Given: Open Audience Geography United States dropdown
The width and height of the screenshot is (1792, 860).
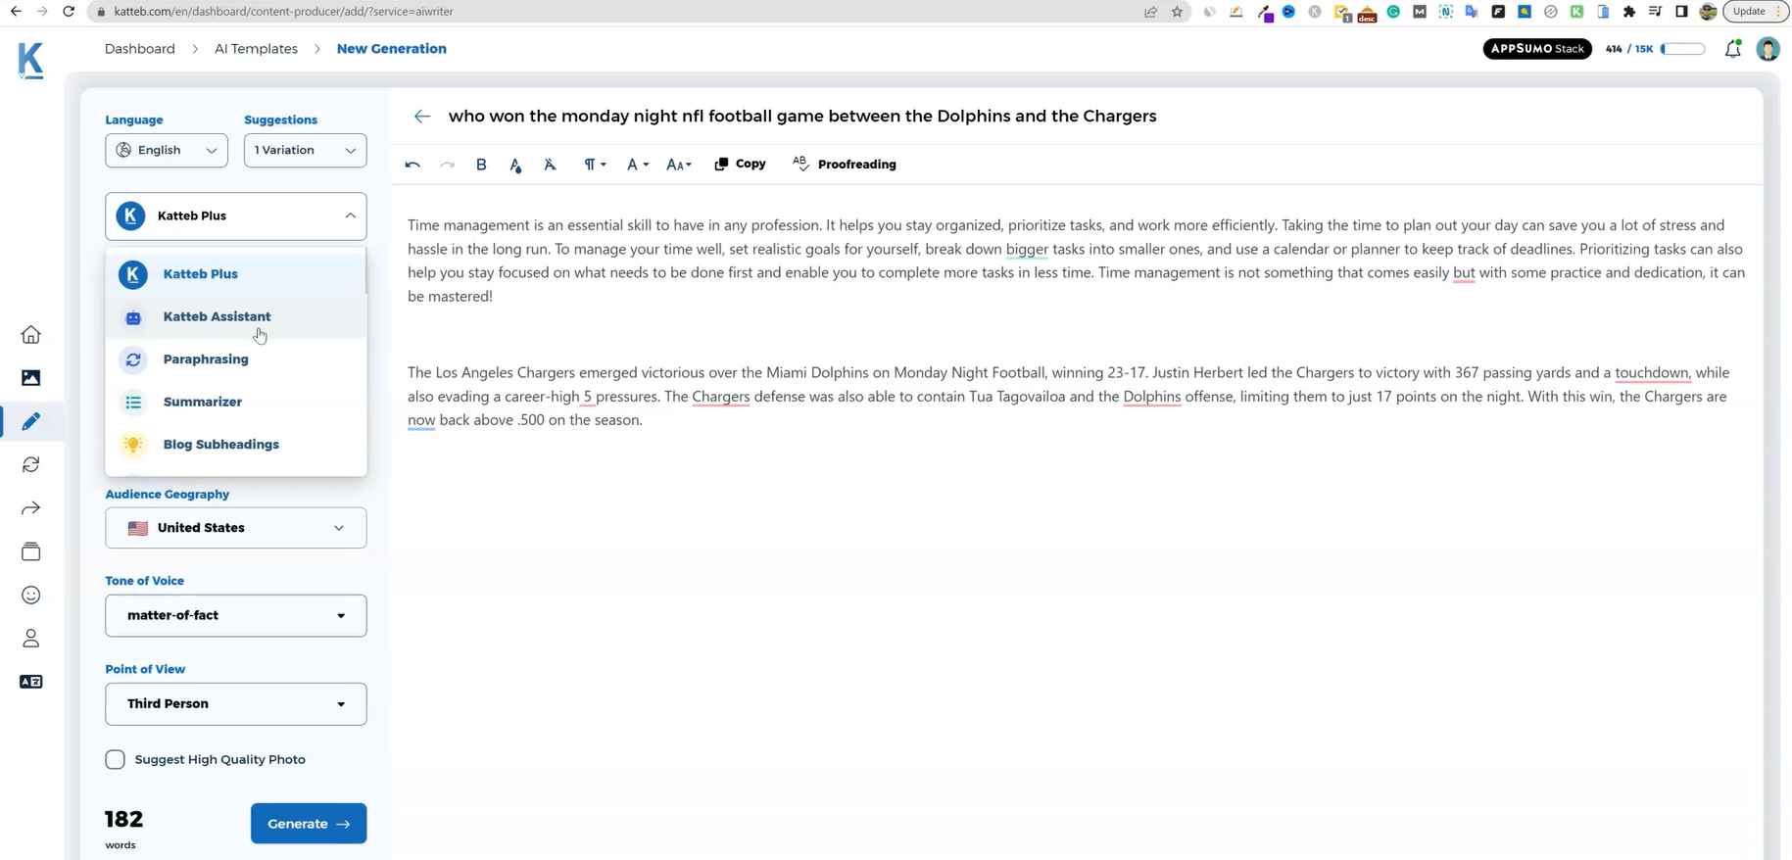Looking at the screenshot, I should (236, 528).
